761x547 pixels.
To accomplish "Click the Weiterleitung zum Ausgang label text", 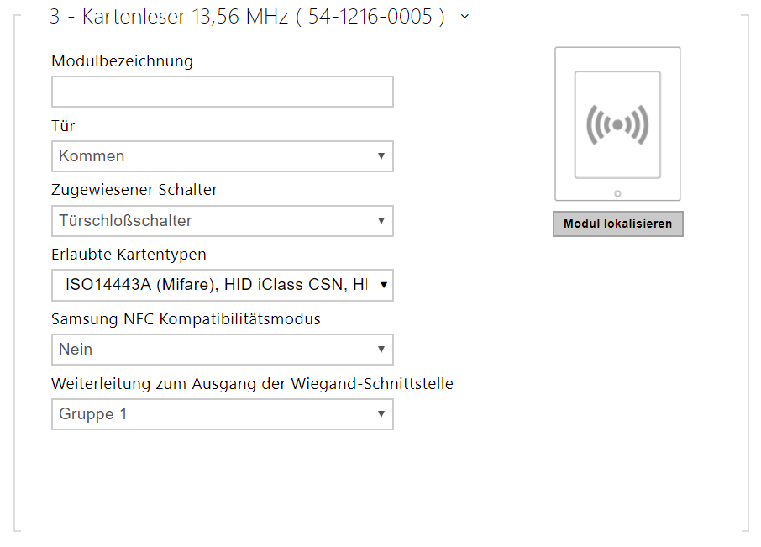I will [252, 384].
